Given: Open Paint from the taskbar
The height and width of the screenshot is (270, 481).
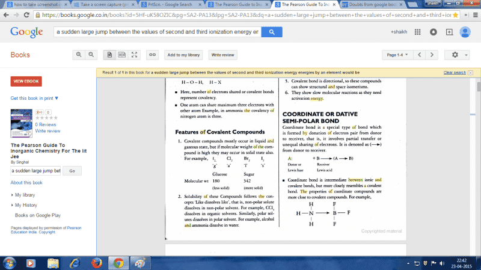Looking at the screenshot, I should (141, 263).
